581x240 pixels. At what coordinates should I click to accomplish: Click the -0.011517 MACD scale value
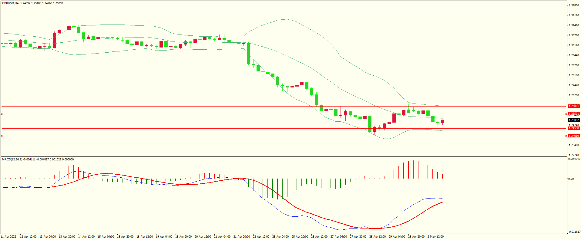click(574, 232)
